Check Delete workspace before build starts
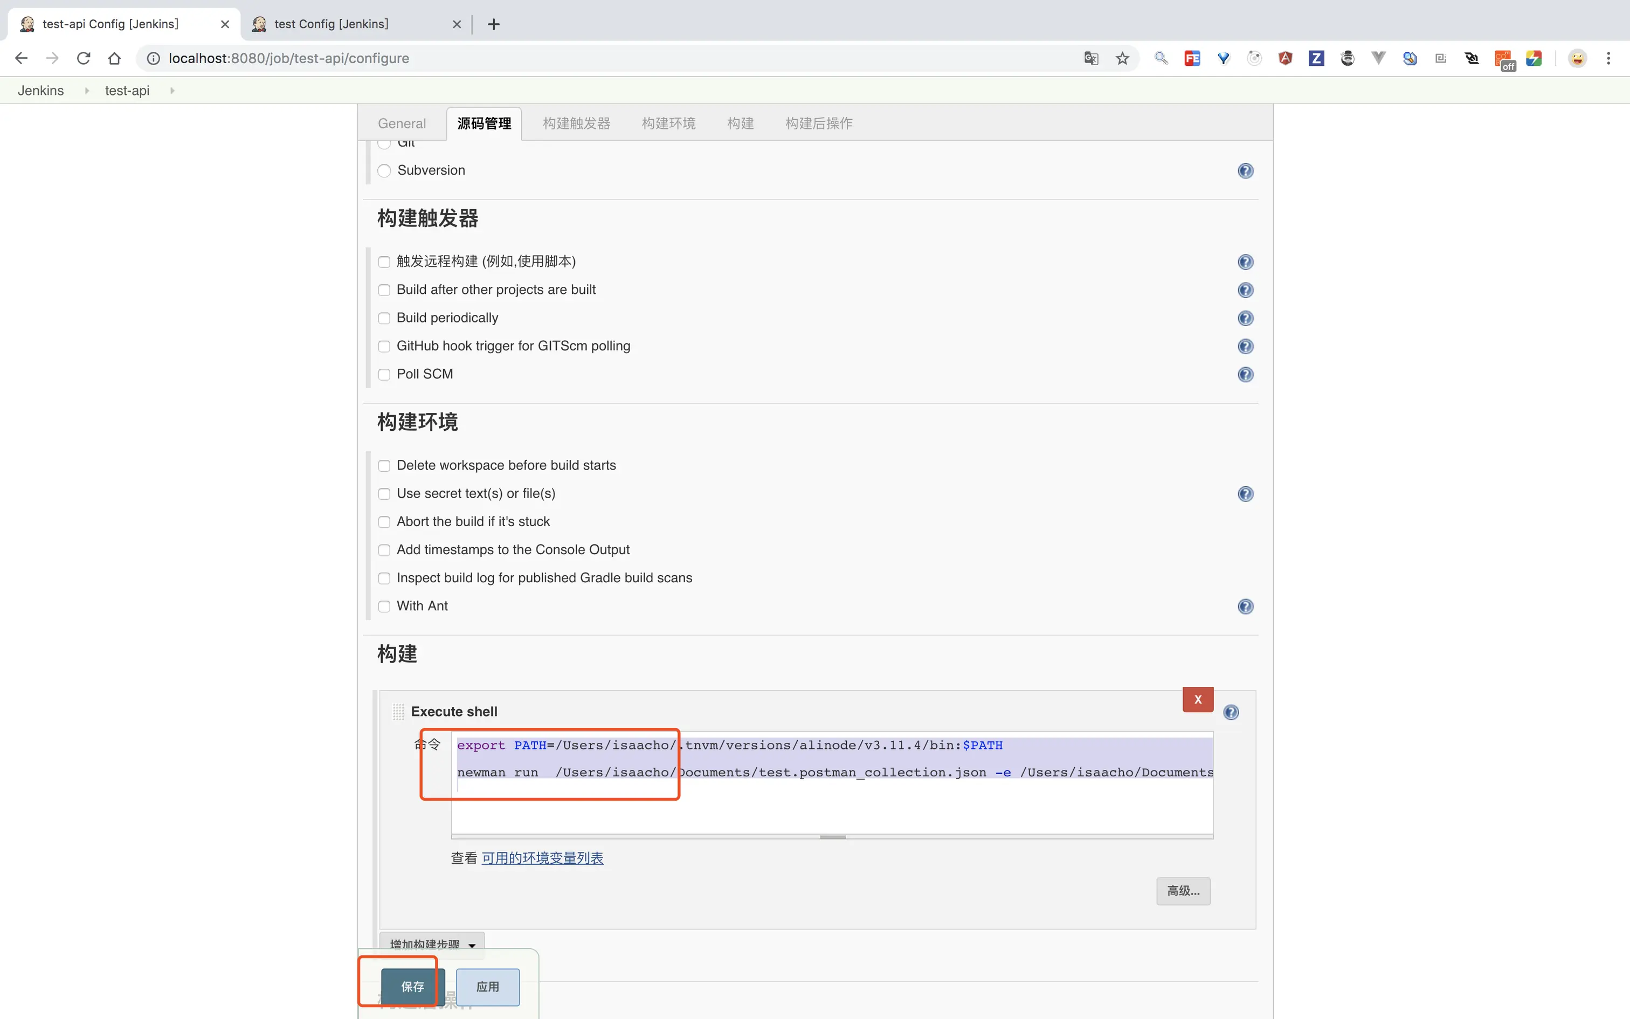 (384, 466)
